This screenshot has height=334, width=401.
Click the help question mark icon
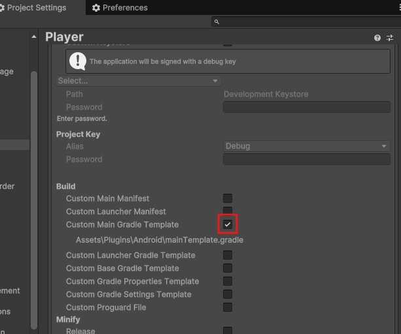pyautogui.click(x=377, y=38)
